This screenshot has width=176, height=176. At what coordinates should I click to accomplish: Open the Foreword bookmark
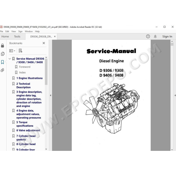tap(25, 67)
